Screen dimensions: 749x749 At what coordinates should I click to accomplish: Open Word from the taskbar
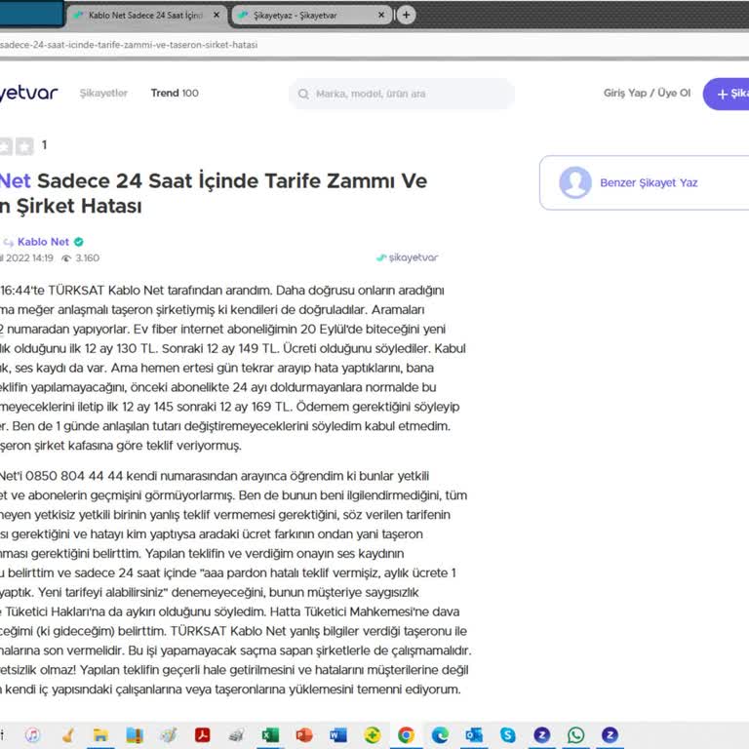point(338,734)
